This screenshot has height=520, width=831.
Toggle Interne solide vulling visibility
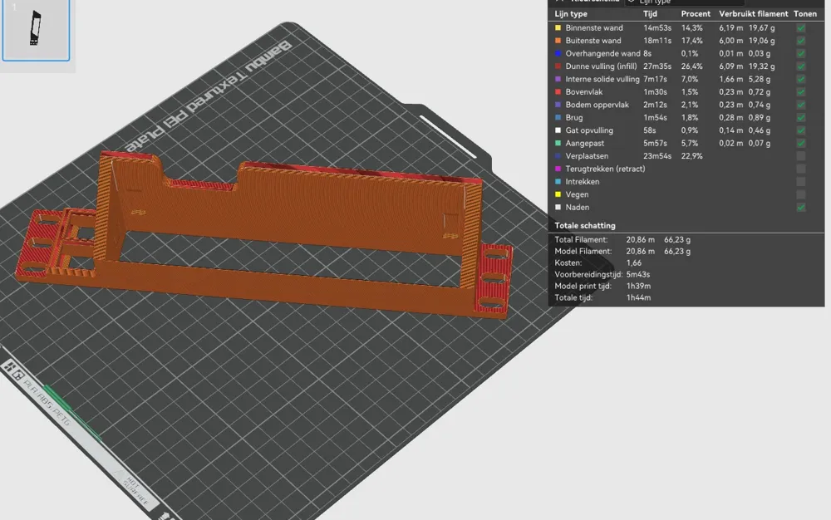tap(801, 79)
